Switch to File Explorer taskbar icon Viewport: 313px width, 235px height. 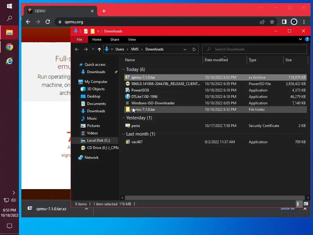[x=9, y=32]
